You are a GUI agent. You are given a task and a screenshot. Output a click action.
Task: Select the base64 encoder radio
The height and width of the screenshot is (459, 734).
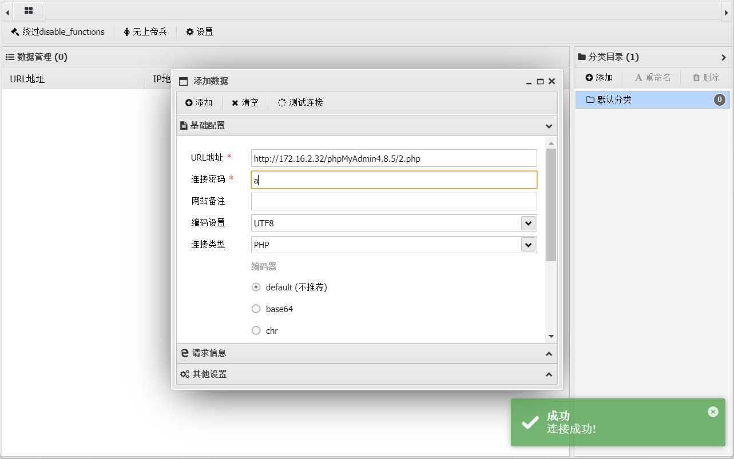tap(256, 309)
